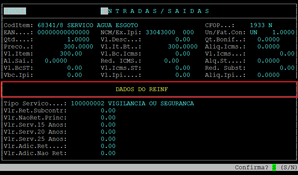
Task: Click the Confirma S input field
Action: (x=274, y=168)
